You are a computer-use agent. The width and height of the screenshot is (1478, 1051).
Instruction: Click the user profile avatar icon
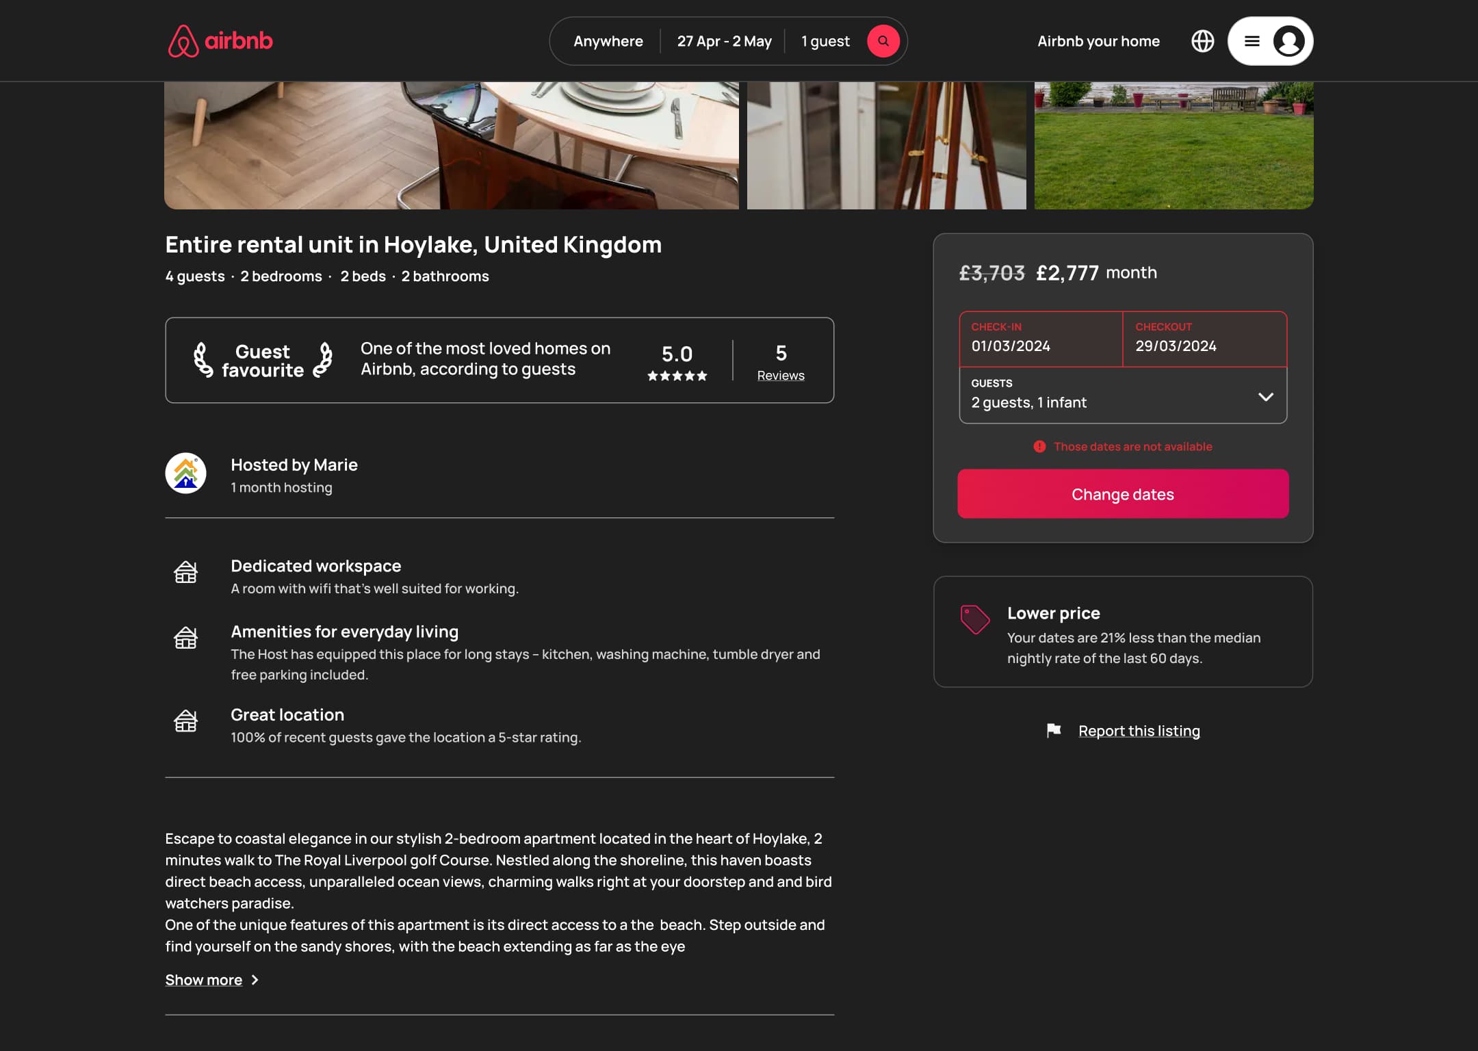(x=1288, y=41)
